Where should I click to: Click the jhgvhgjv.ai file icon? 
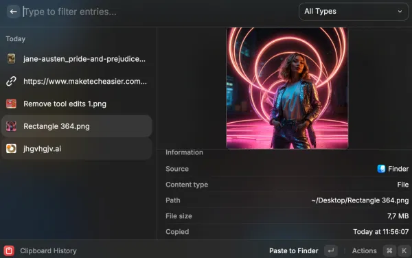(11, 149)
